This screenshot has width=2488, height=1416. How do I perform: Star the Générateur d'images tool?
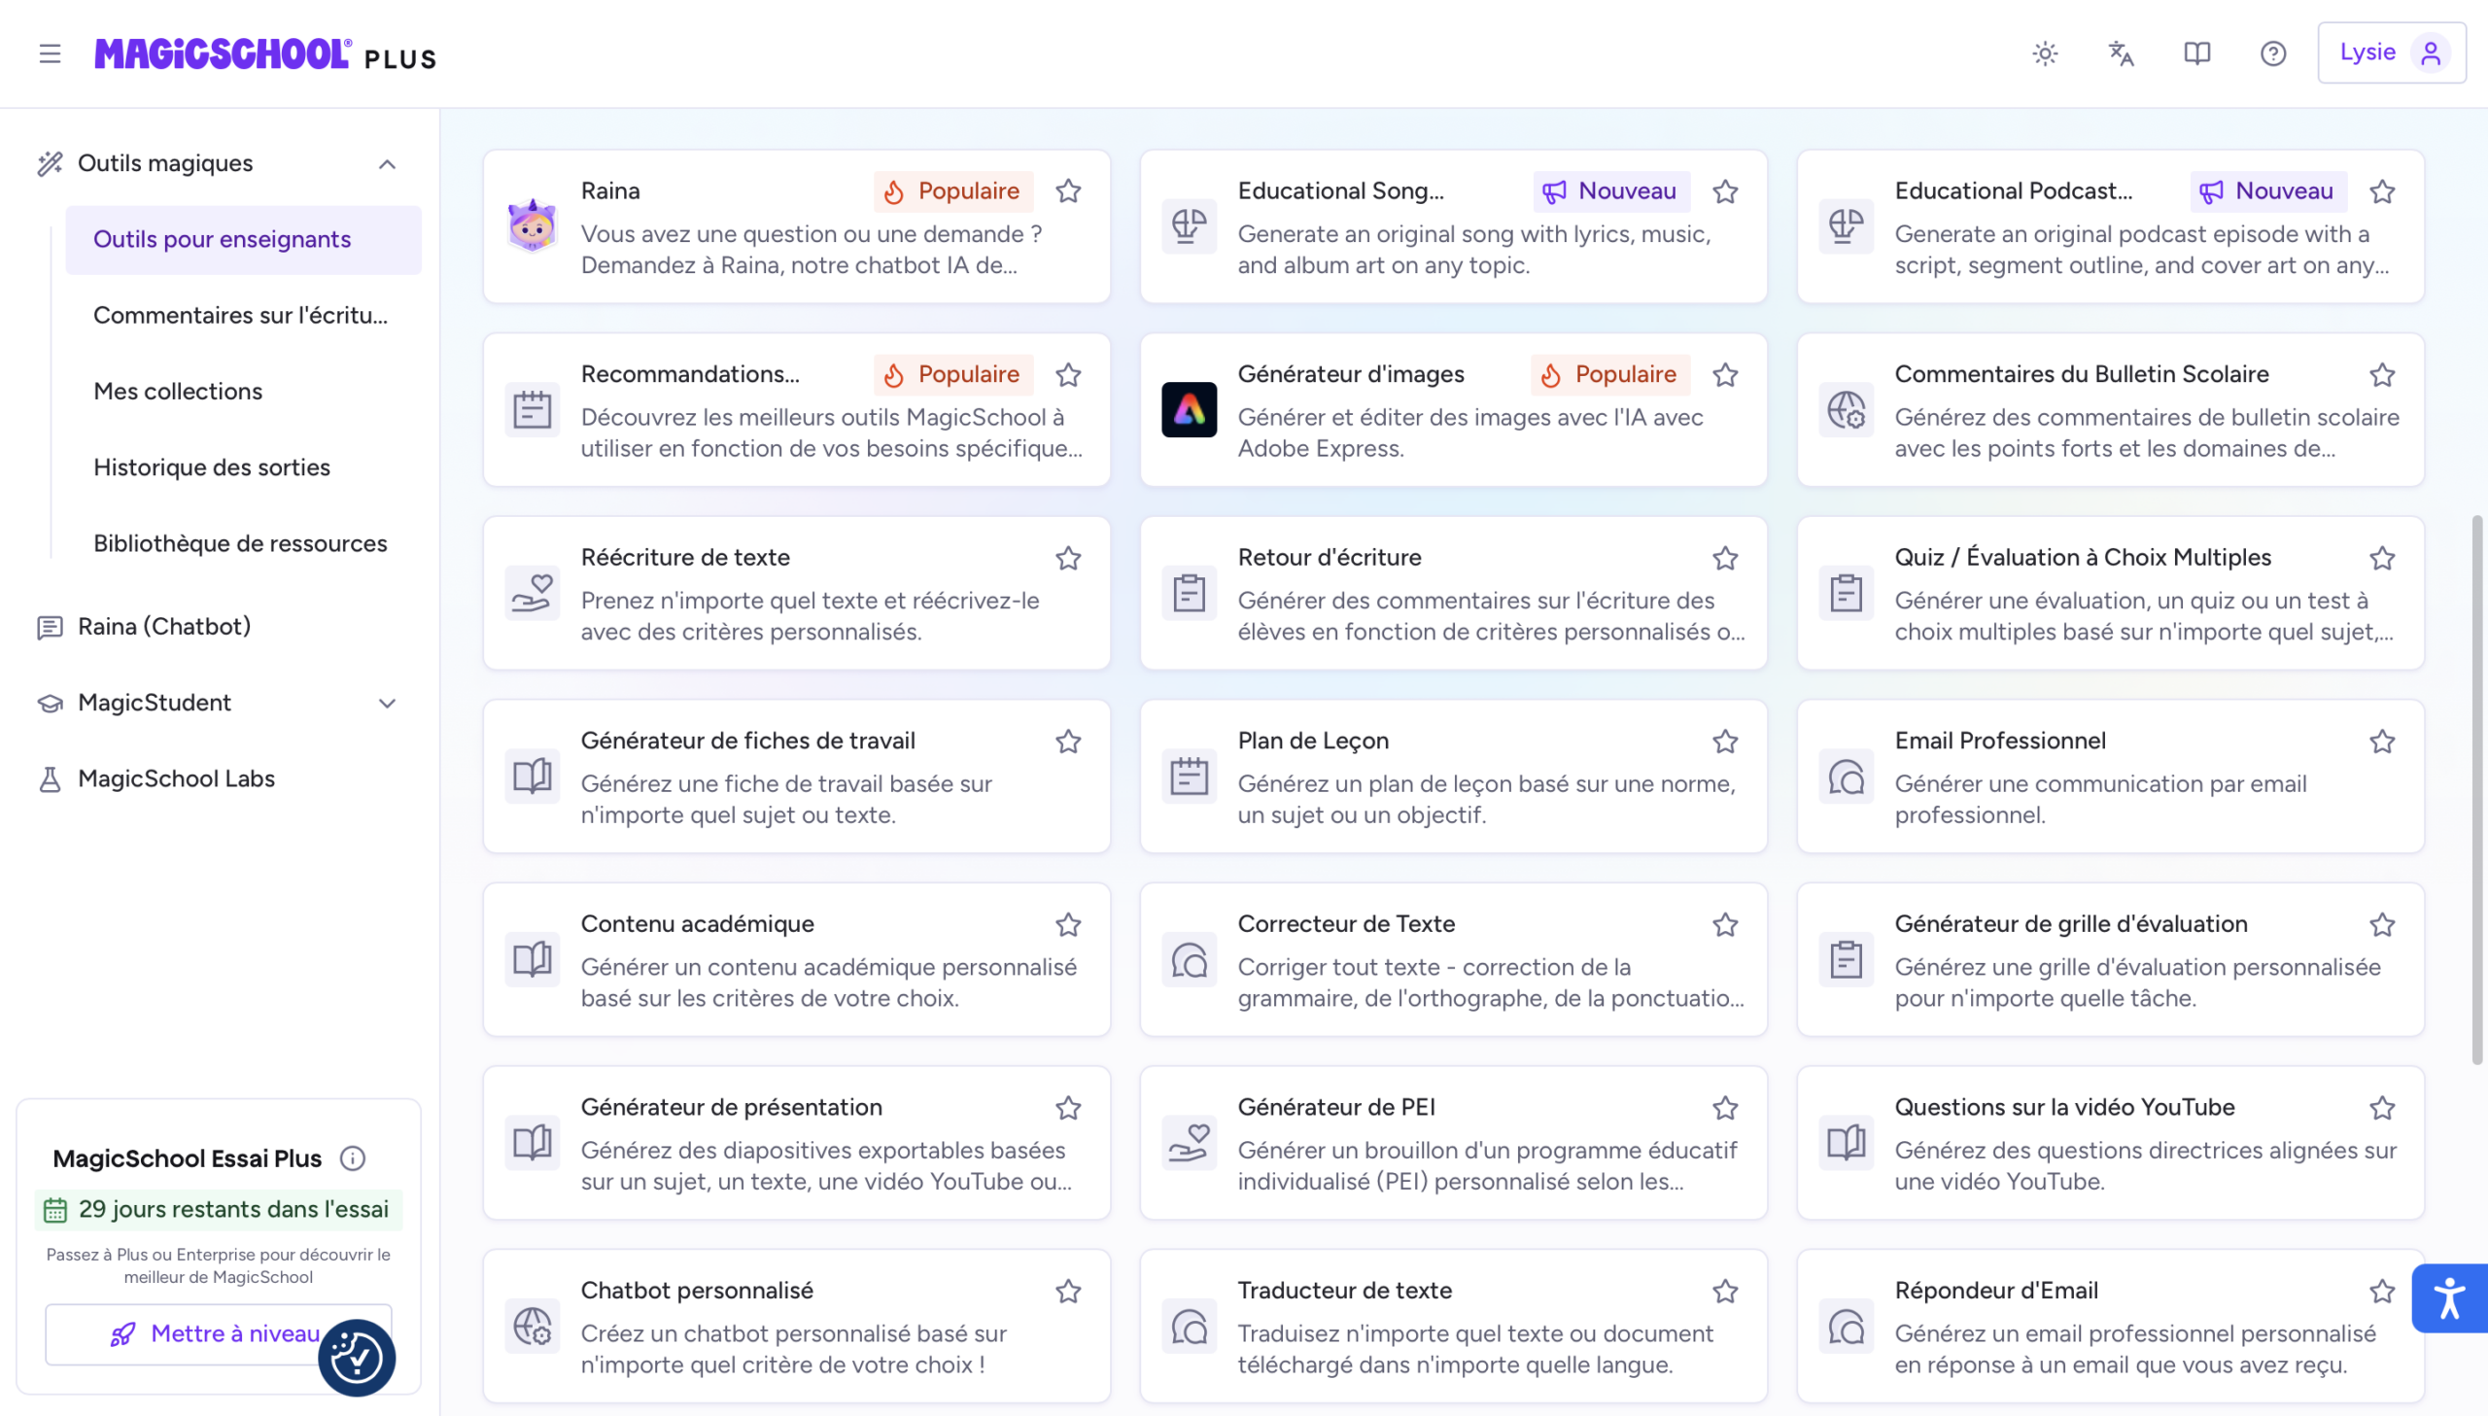coord(1726,374)
